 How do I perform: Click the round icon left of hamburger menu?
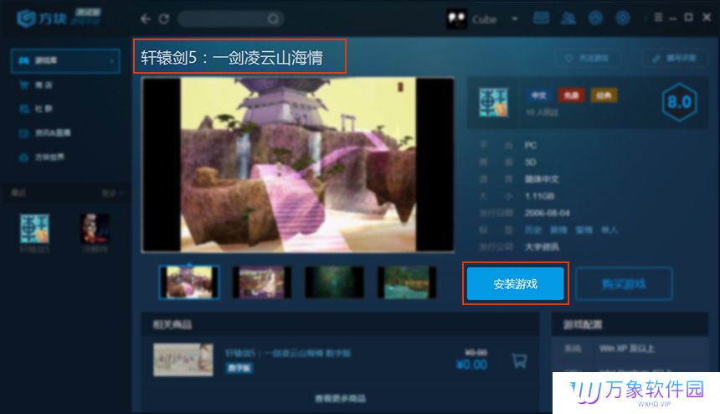pyautogui.click(x=623, y=18)
